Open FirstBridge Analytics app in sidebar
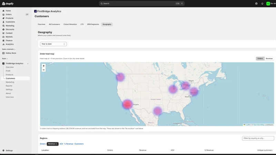The height and width of the screenshot is (155, 276). tap(14, 63)
